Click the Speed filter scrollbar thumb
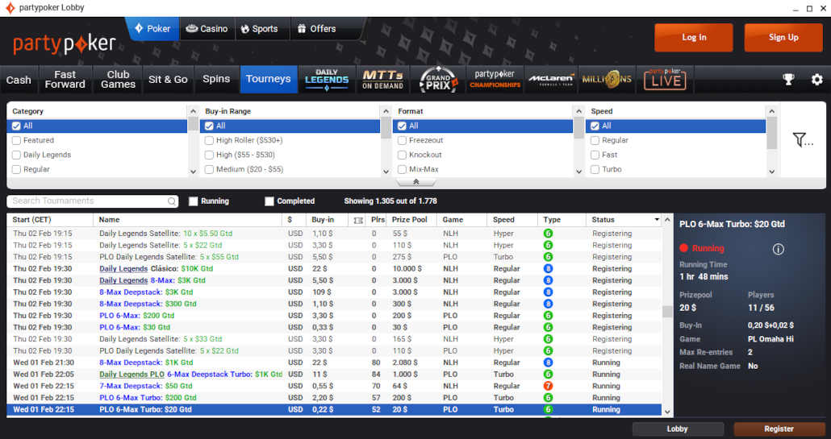 771,134
